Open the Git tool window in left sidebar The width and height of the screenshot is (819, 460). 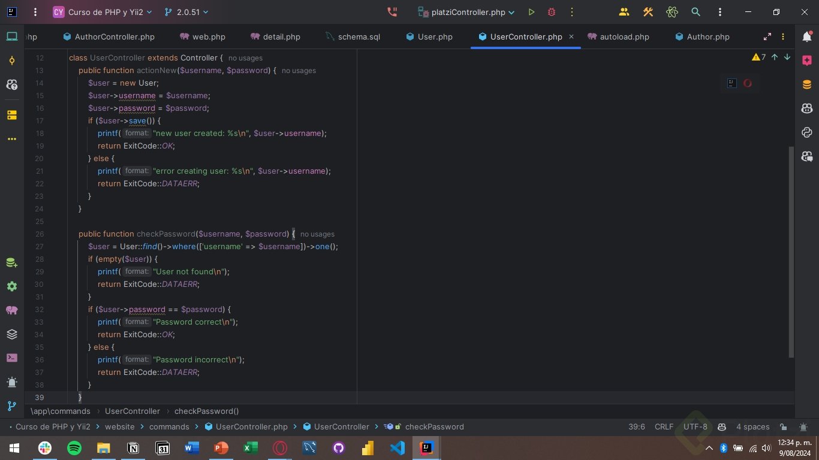point(12,406)
